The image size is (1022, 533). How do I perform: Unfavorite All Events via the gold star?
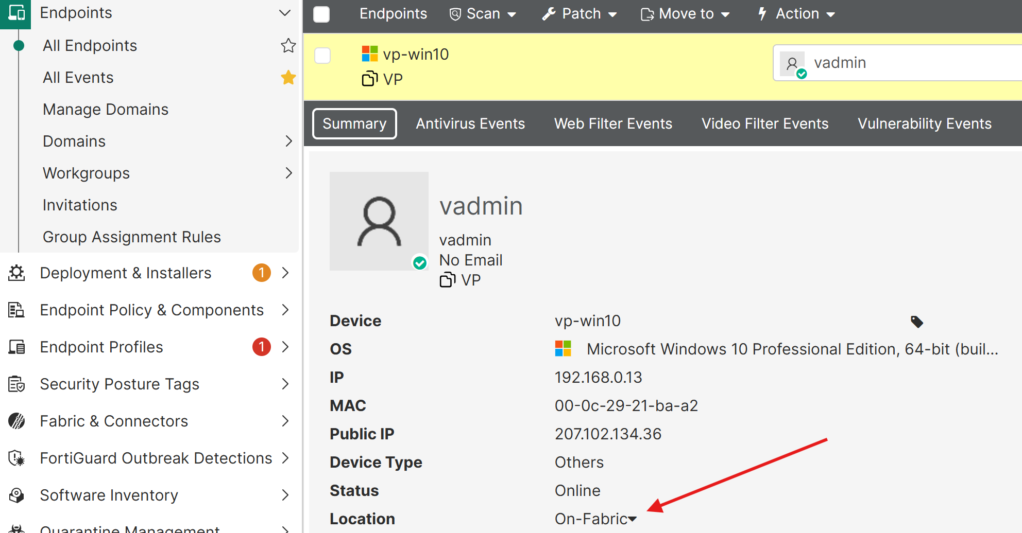click(x=288, y=78)
